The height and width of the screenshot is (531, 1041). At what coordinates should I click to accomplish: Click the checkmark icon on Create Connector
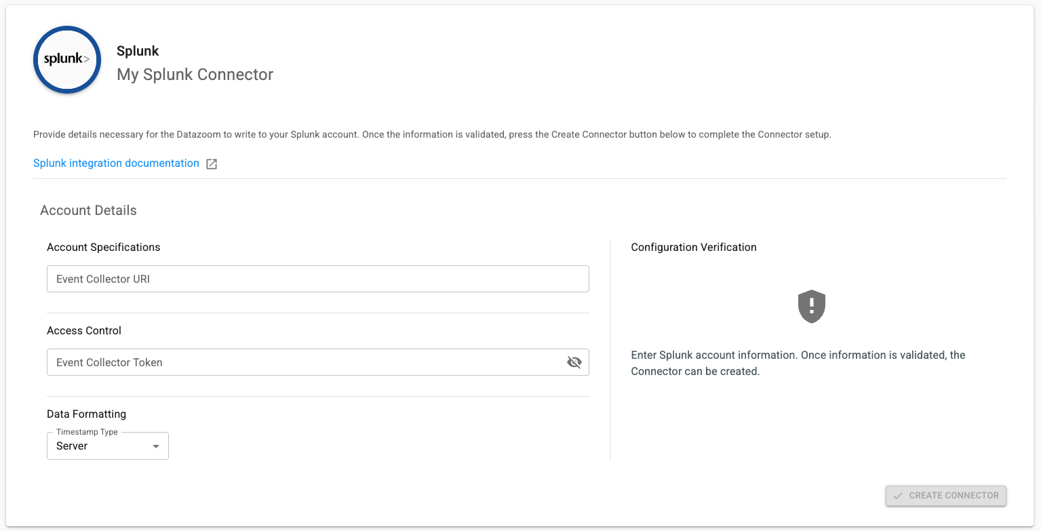[898, 496]
